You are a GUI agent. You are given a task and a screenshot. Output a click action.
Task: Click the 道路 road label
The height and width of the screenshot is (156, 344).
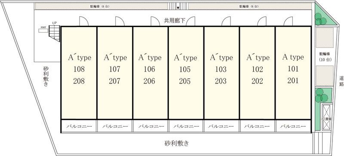click(341, 81)
